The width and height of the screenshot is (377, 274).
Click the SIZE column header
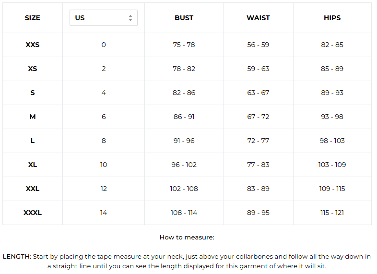pos(33,18)
